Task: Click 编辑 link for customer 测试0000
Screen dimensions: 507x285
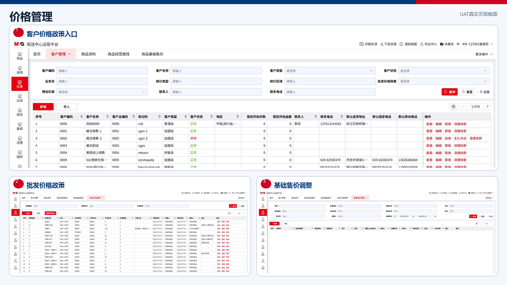Action: pos(439,124)
